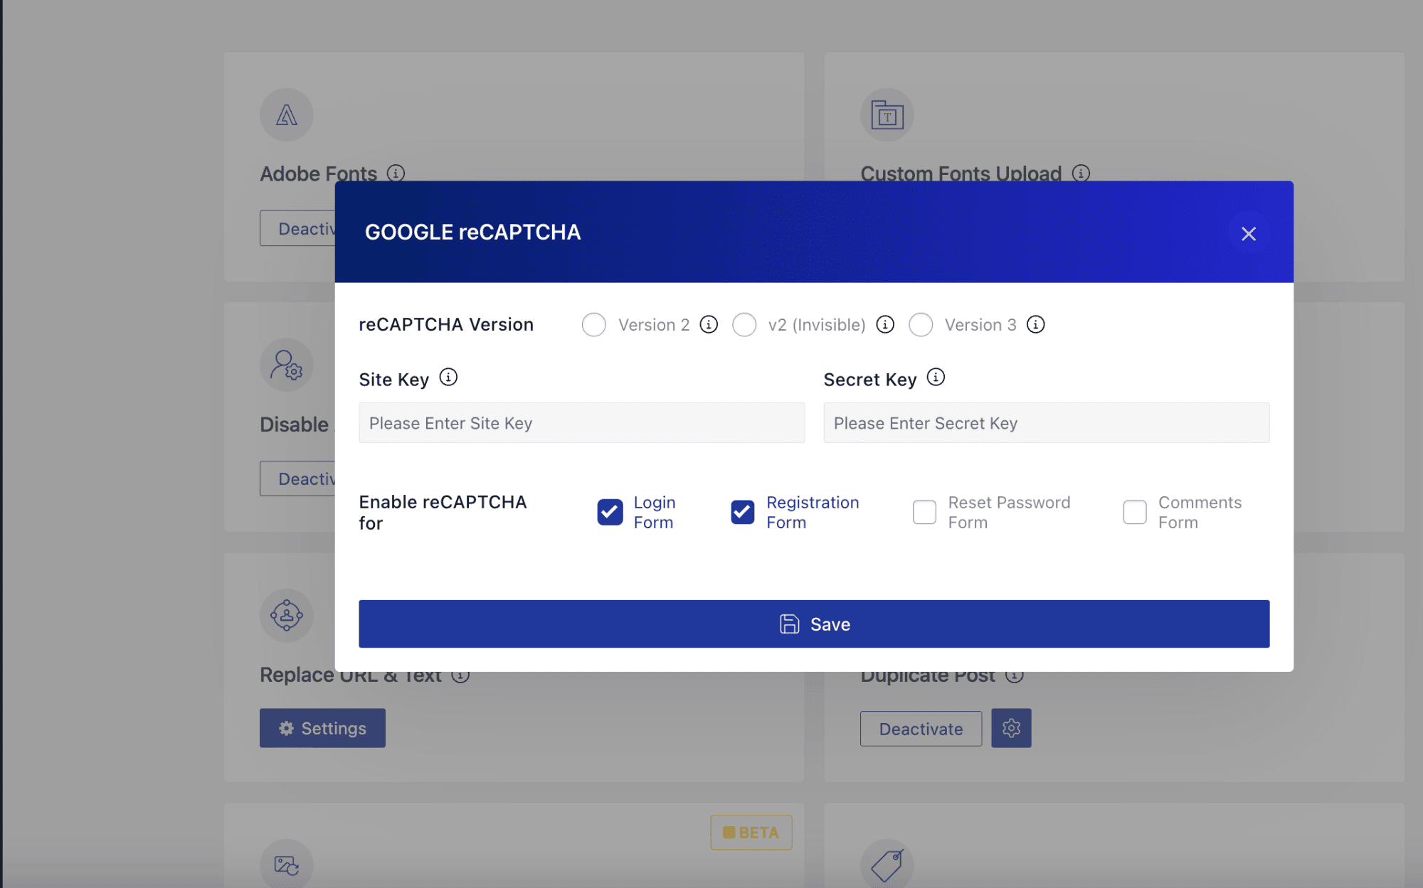Select the v2 (Invisible) radio option
This screenshot has height=888, width=1423.
coord(744,325)
